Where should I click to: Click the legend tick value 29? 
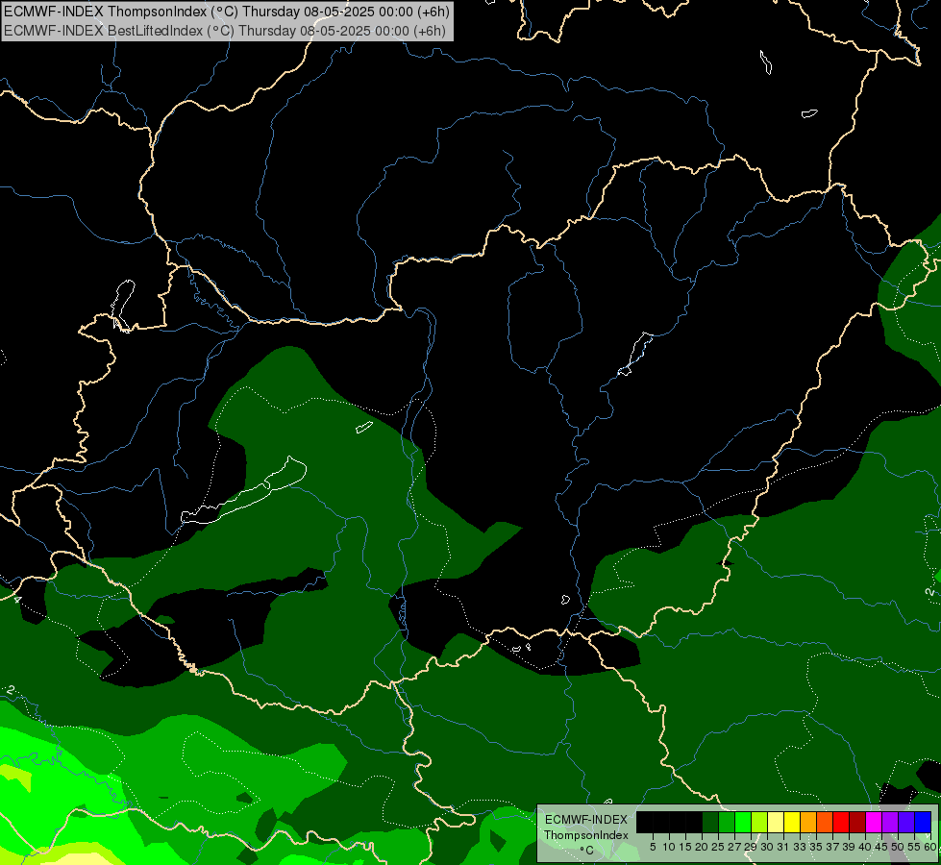tap(750, 847)
